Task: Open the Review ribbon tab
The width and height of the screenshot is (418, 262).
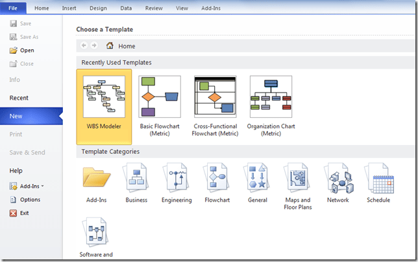Action: 154,8
